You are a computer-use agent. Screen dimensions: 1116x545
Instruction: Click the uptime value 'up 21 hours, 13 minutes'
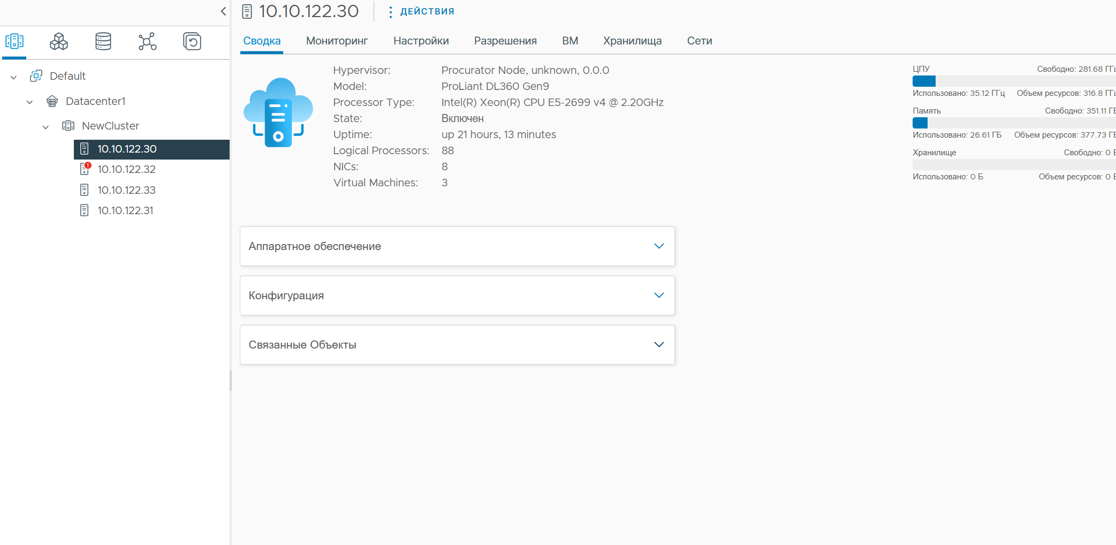pos(499,134)
